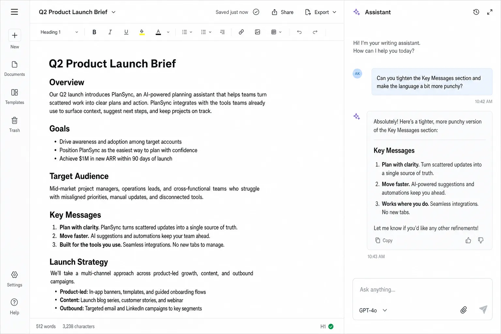Image resolution: width=501 pixels, height=334 pixels.
Task: Click the indent icon in toolbar
Action: [x=222, y=32]
